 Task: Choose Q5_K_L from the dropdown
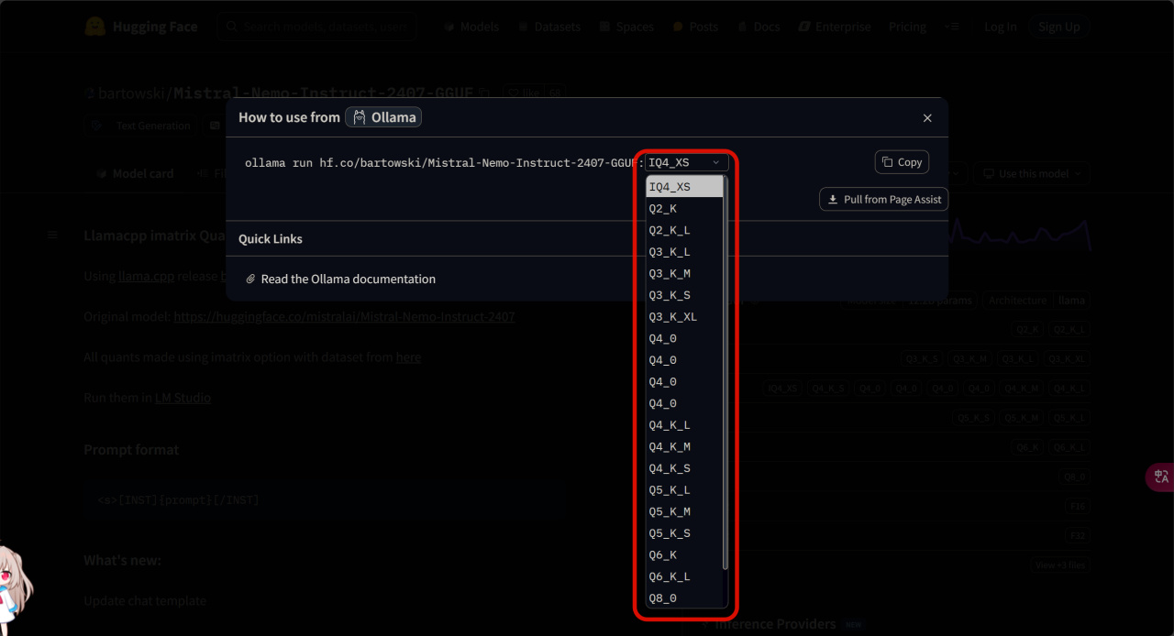[x=684, y=490]
